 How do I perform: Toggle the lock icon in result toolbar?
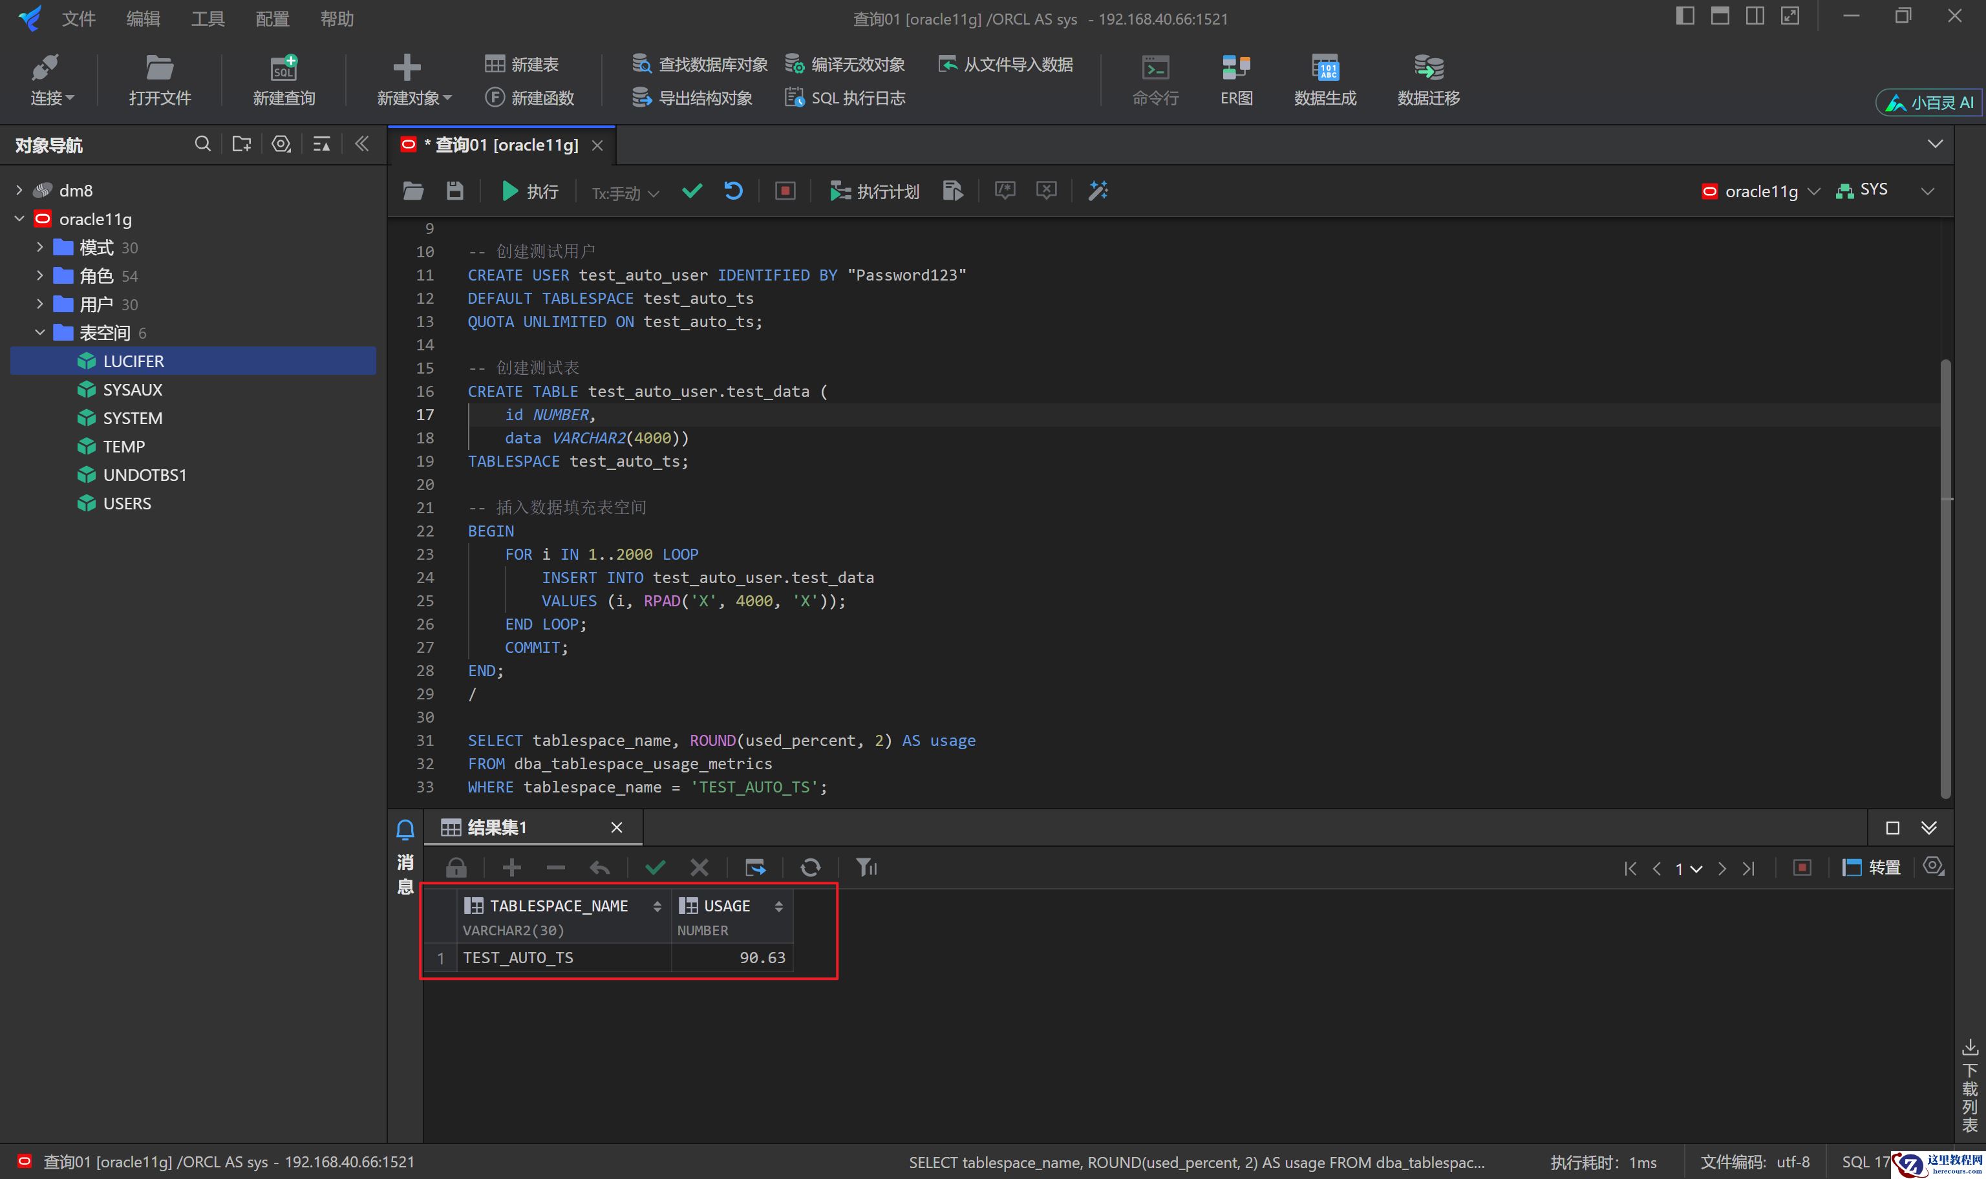[456, 867]
